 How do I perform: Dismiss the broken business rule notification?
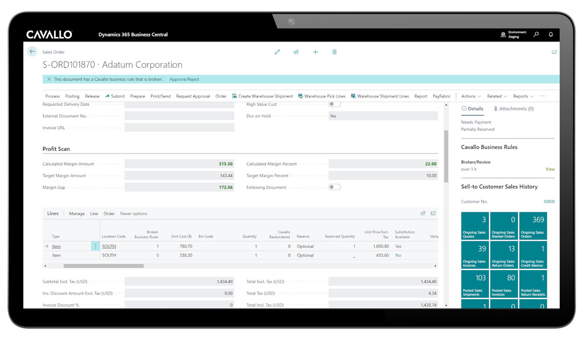tap(49, 79)
